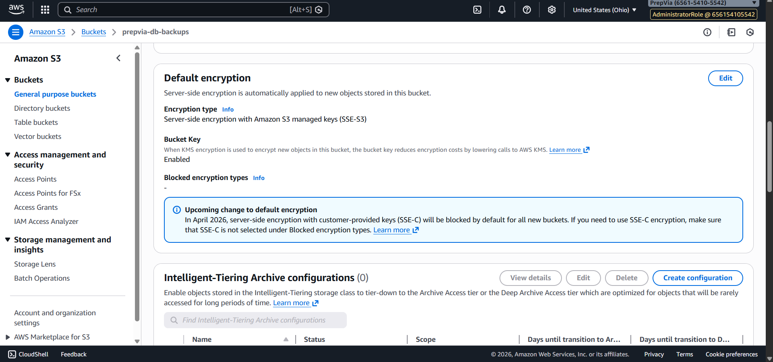
Task: Sort by the Scope column header
Action: pyautogui.click(x=425, y=339)
